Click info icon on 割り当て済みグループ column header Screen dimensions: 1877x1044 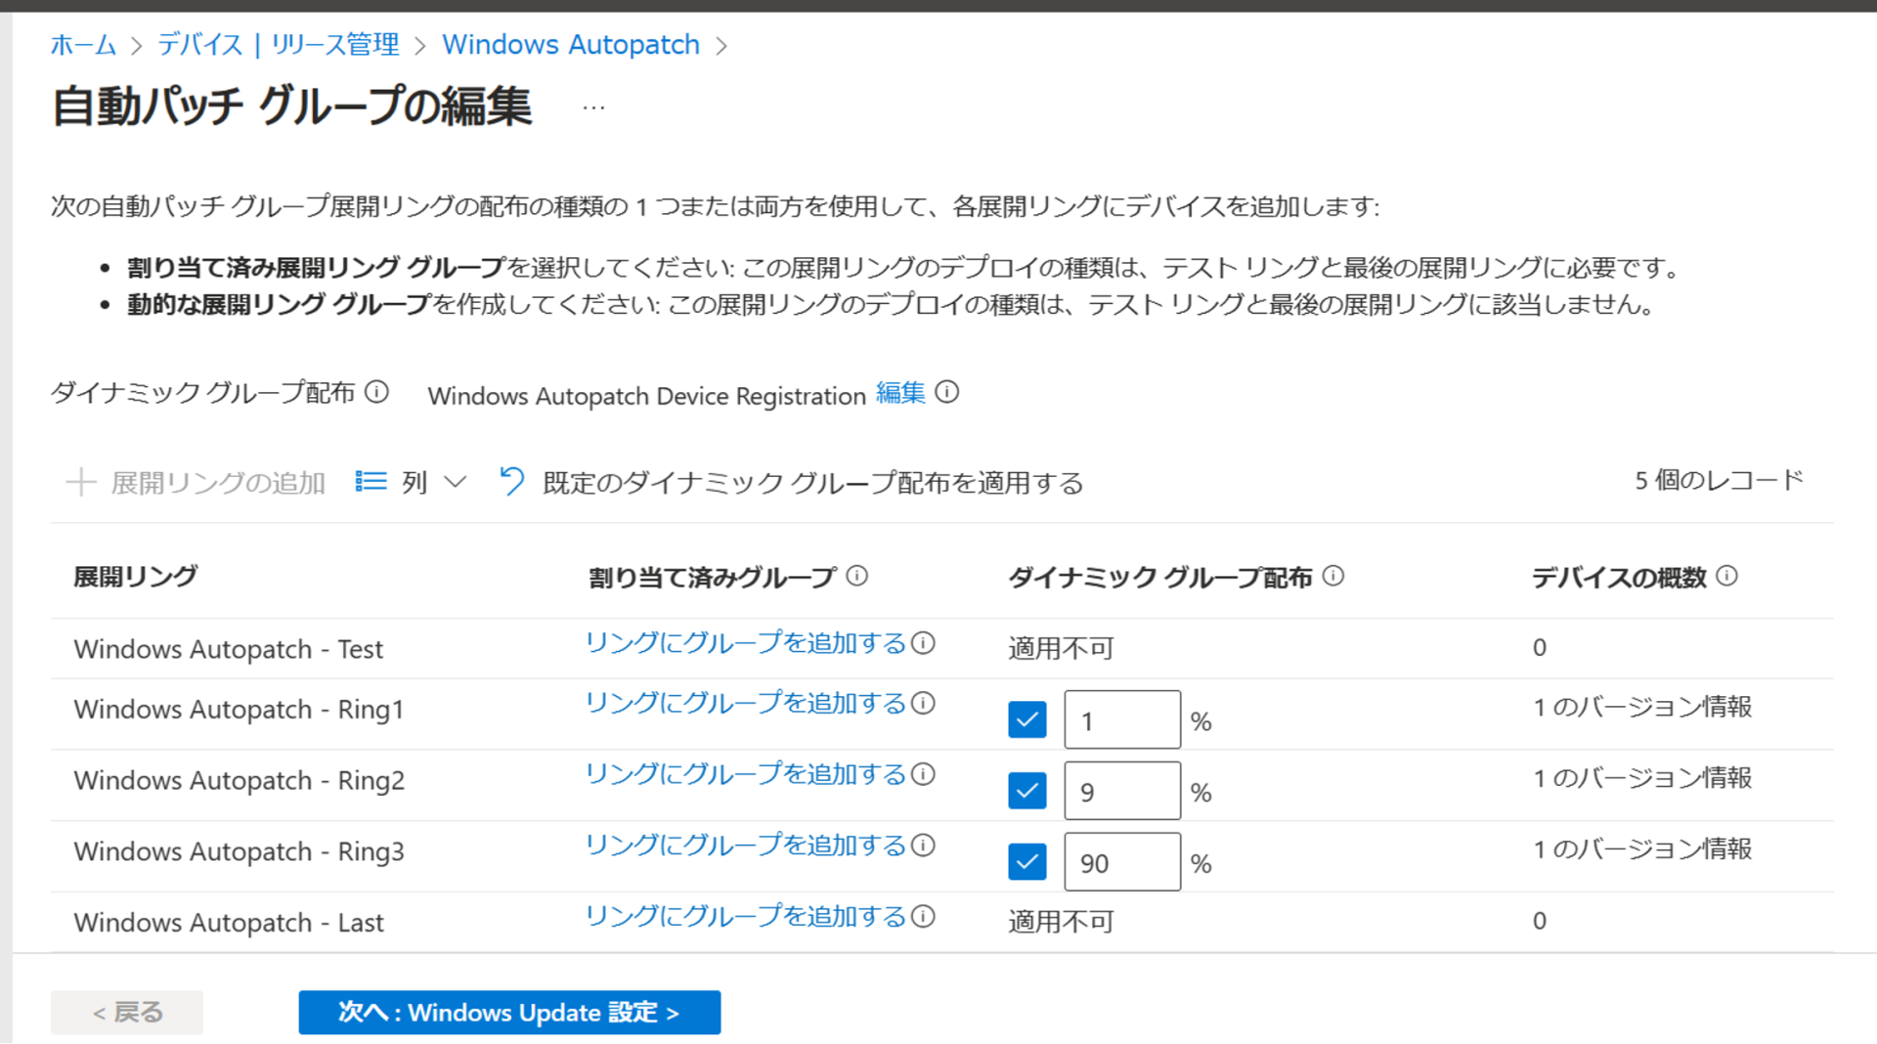pyautogui.click(x=857, y=576)
